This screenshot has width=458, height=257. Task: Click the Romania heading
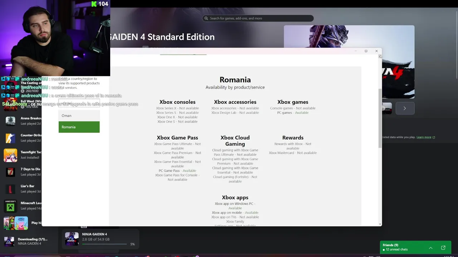point(235,80)
